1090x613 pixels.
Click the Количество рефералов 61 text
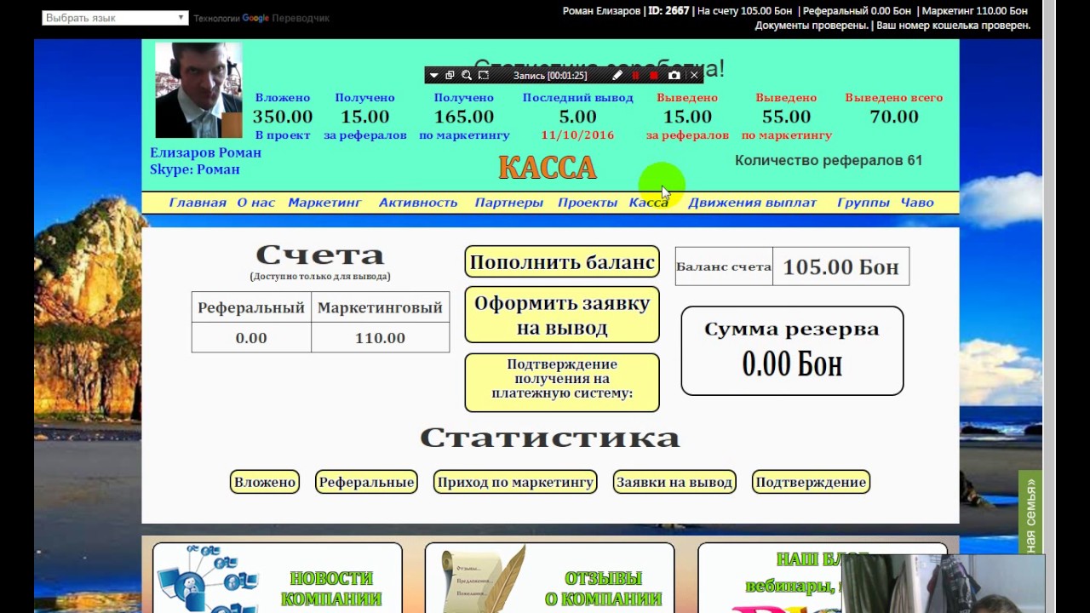point(829,160)
